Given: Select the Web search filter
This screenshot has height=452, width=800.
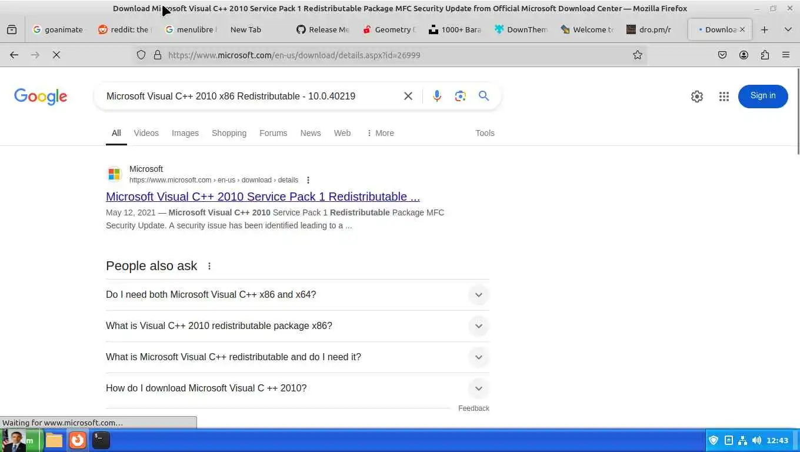Looking at the screenshot, I should 342,133.
